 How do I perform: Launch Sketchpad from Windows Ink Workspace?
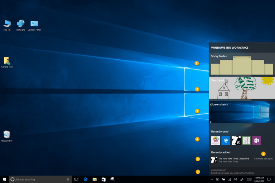coord(242,88)
